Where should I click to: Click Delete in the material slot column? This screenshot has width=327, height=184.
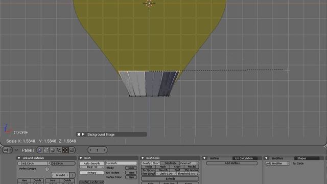[x=67, y=180]
